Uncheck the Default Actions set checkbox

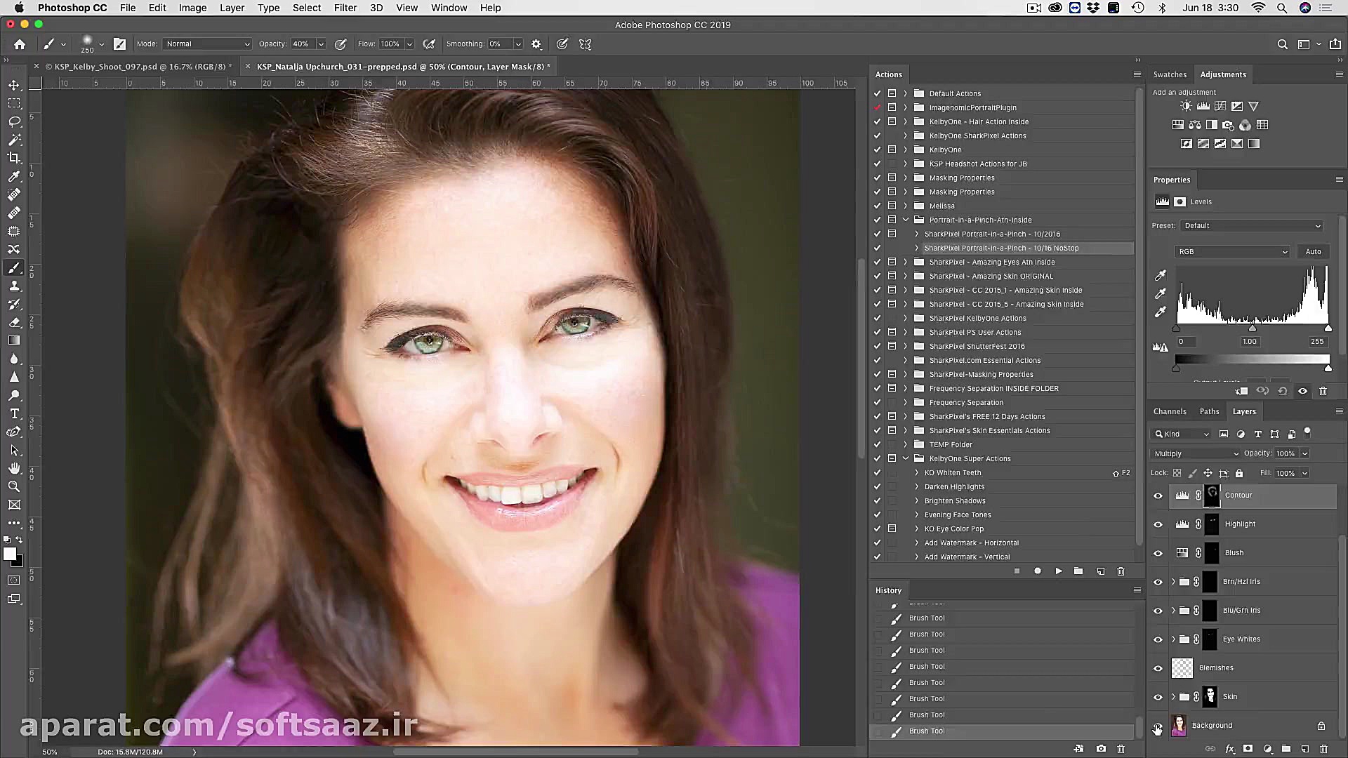(x=877, y=93)
